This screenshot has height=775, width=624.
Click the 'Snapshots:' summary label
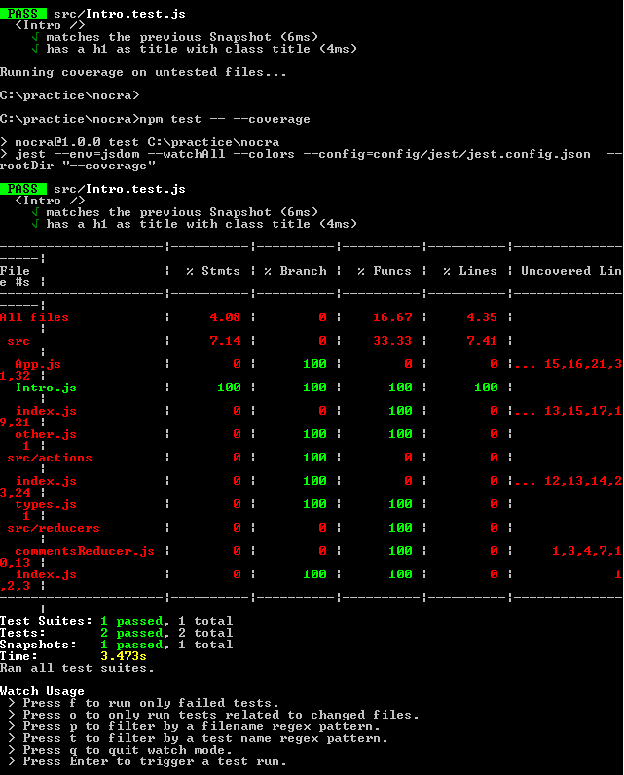pyautogui.click(x=38, y=645)
